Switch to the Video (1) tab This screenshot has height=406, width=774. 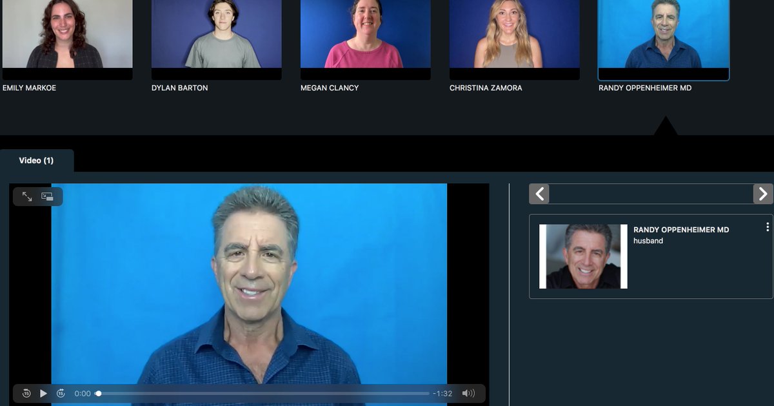coord(37,160)
